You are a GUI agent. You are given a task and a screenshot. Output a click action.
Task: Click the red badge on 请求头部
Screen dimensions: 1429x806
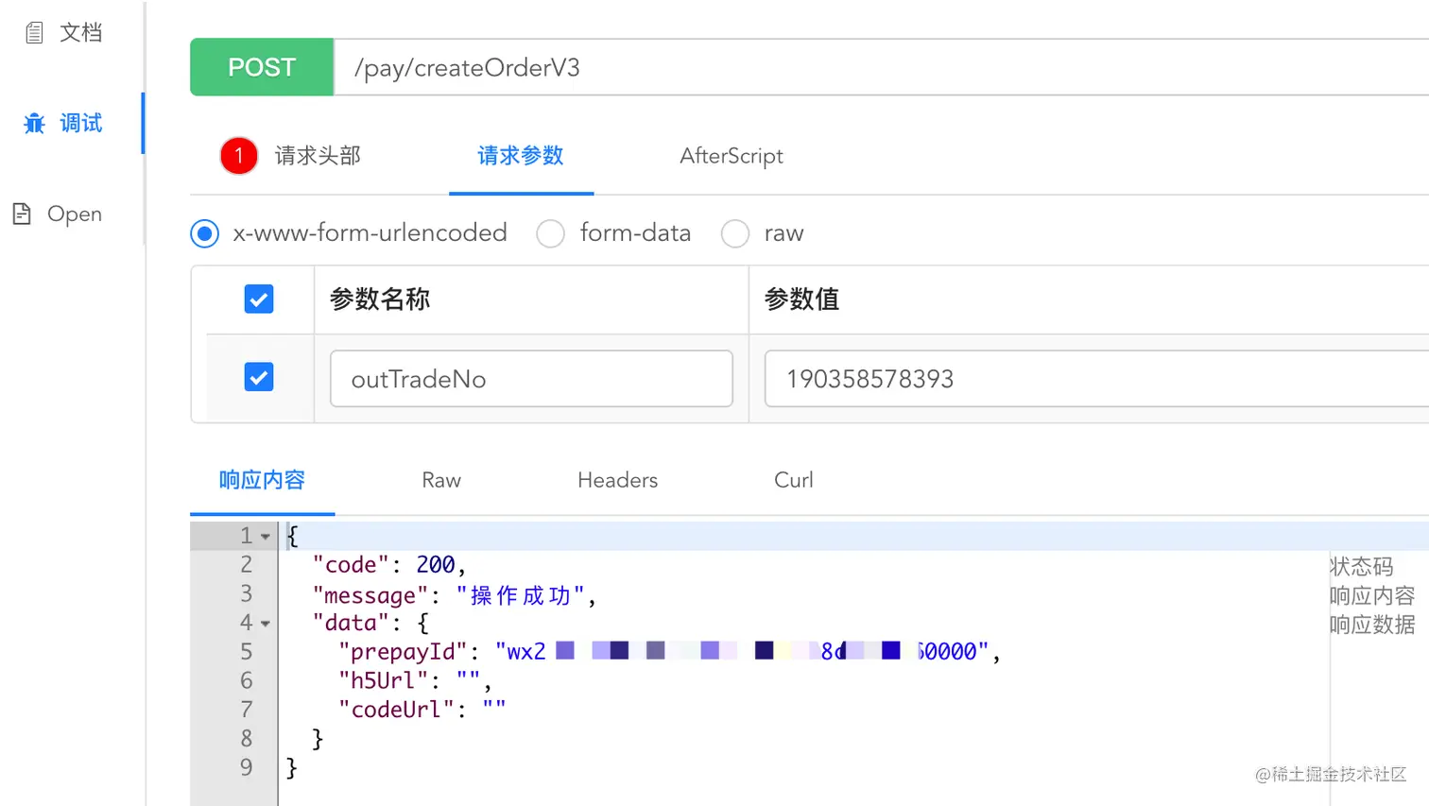click(237, 155)
